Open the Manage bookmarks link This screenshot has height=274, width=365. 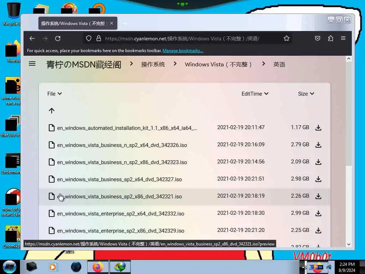coord(183,51)
